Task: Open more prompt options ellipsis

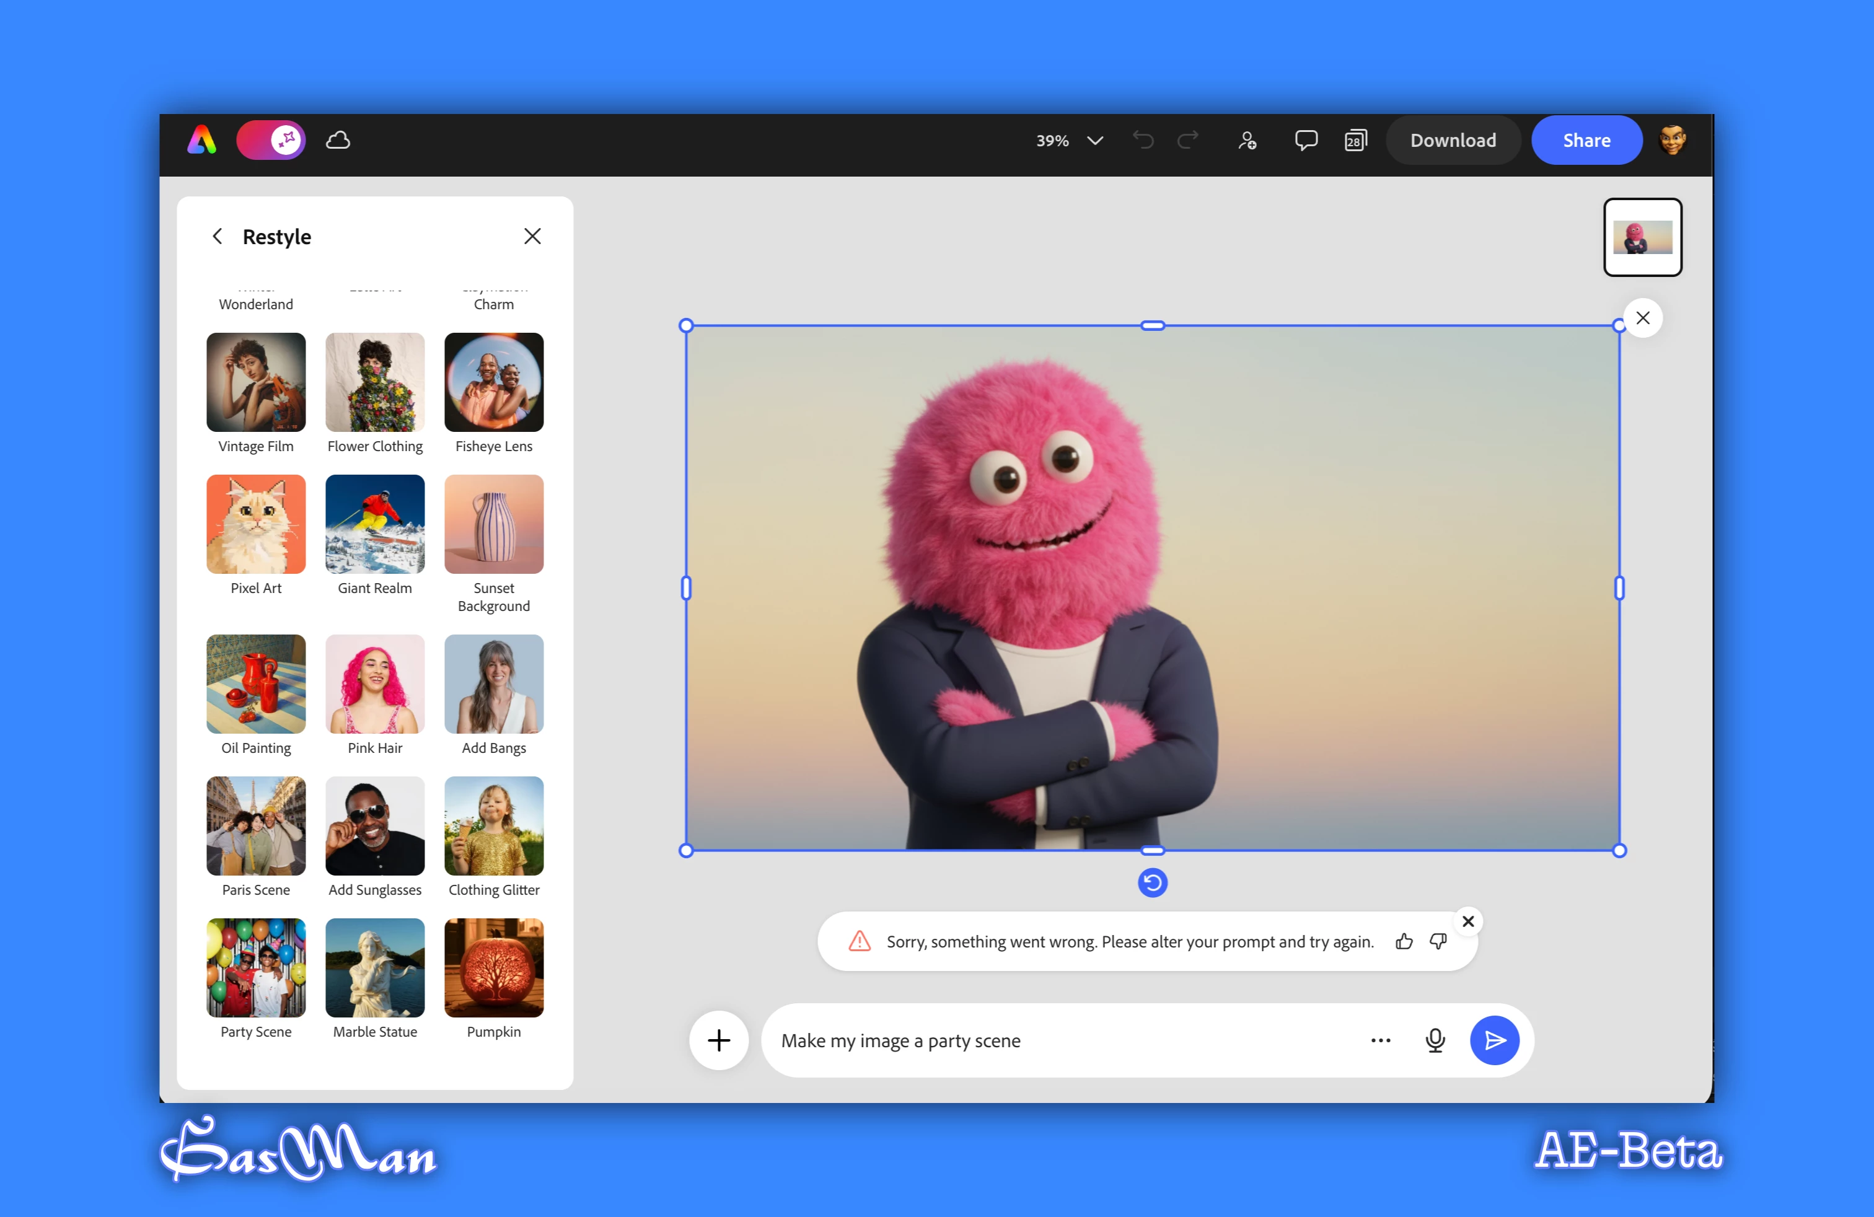Action: point(1380,1040)
